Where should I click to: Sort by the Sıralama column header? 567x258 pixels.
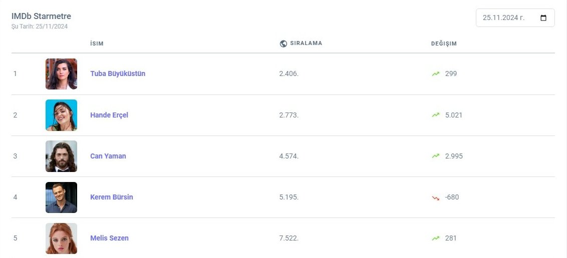306,43
